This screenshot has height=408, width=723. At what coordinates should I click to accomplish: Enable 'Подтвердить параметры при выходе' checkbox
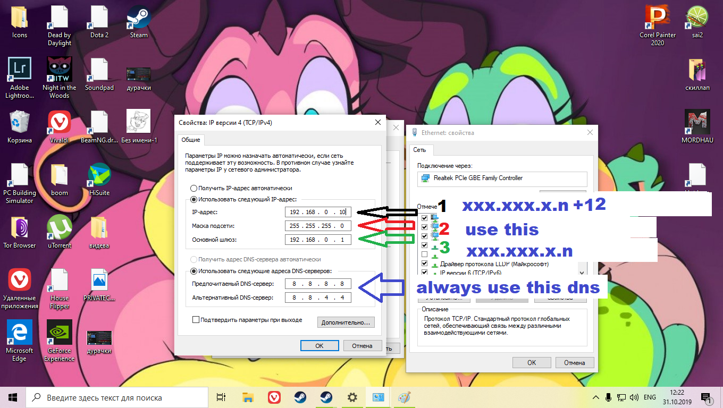click(x=196, y=320)
